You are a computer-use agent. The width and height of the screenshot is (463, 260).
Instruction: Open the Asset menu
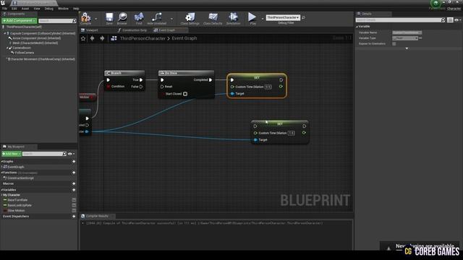[25, 9]
